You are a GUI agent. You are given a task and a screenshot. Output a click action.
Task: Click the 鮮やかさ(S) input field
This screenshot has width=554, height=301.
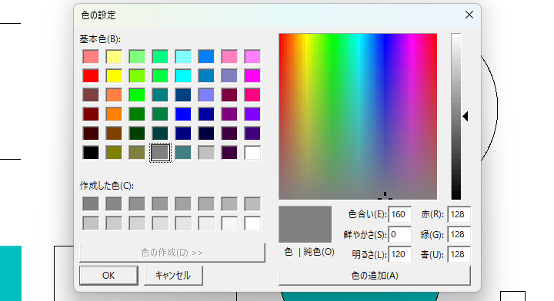(399, 234)
